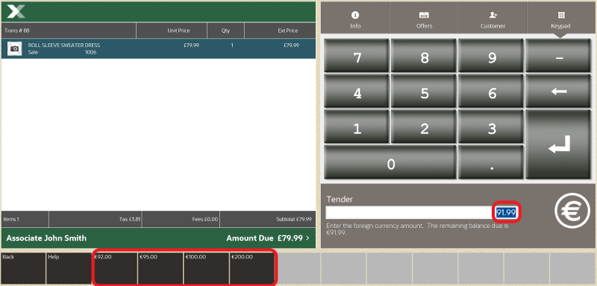This screenshot has height=286, width=597.
Task: Click the Tender amount input field
Action: (x=422, y=213)
